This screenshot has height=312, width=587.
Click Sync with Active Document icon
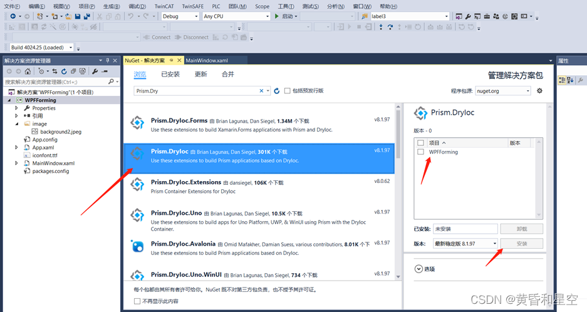click(55, 71)
